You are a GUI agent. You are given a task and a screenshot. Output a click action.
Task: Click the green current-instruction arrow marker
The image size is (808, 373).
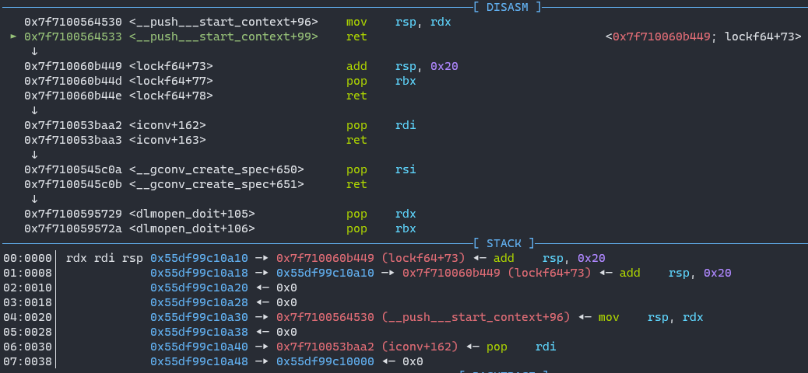13,37
